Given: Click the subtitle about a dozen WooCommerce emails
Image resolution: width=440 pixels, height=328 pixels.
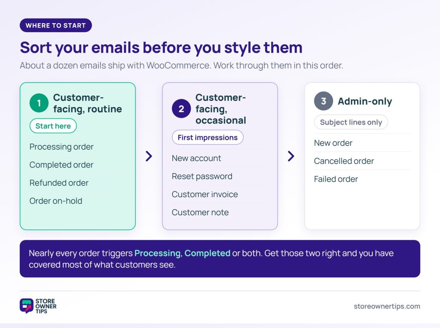Looking at the screenshot, I should [181, 65].
